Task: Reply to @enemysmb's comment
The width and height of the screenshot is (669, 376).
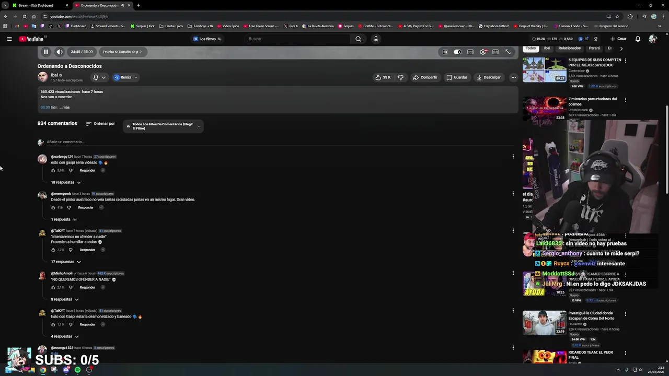Action: tap(86, 207)
